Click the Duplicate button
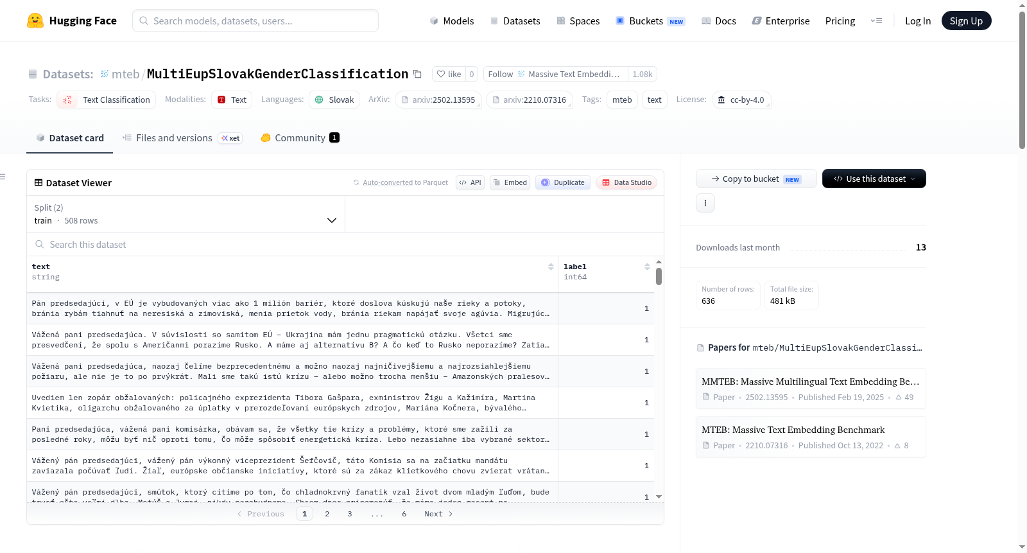 pos(563,182)
